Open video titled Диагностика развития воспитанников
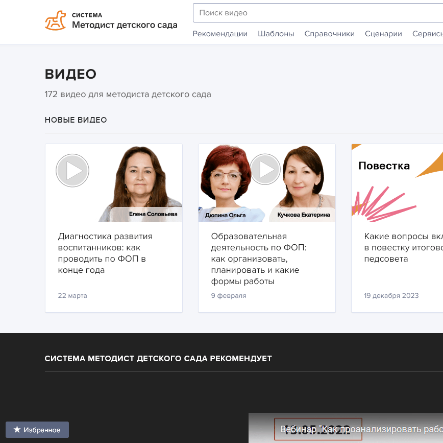This screenshot has height=443, width=443. coord(105,253)
